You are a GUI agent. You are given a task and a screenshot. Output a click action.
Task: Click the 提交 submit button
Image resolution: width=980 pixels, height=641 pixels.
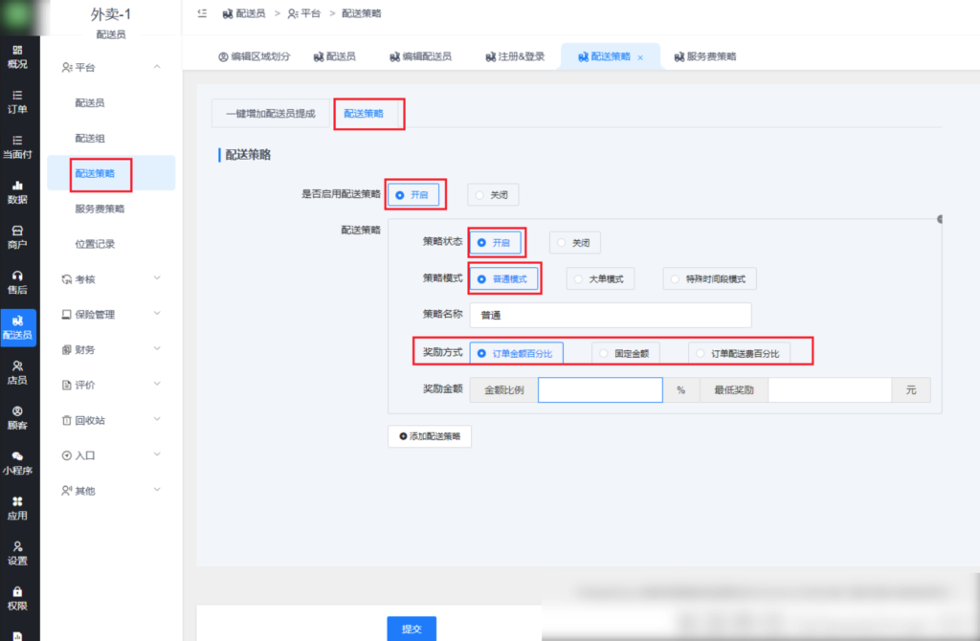(x=412, y=629)
